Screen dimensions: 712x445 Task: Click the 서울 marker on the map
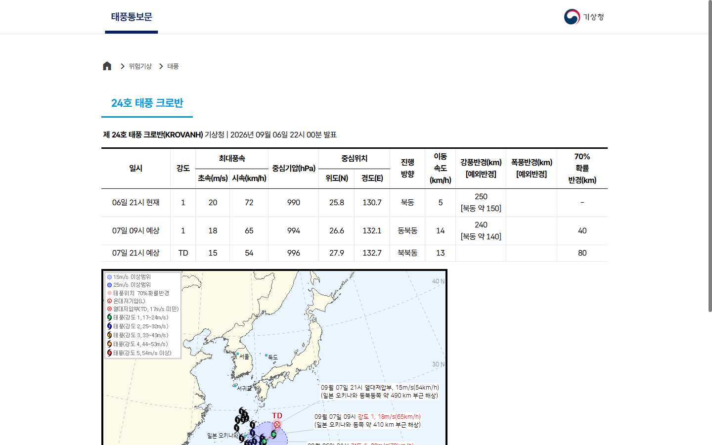[x=237, y=354]
